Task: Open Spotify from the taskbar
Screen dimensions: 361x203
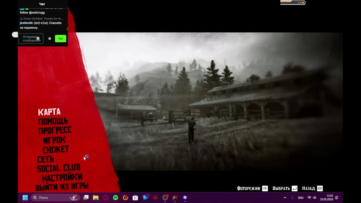Action: [x=115, y=198]
